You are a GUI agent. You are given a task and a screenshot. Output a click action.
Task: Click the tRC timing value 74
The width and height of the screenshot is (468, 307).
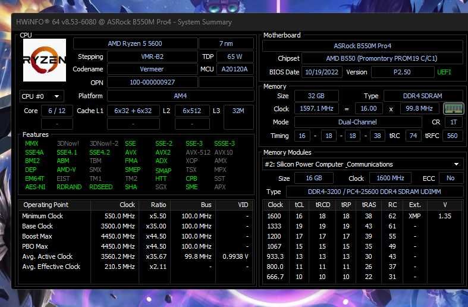point(413,136)
